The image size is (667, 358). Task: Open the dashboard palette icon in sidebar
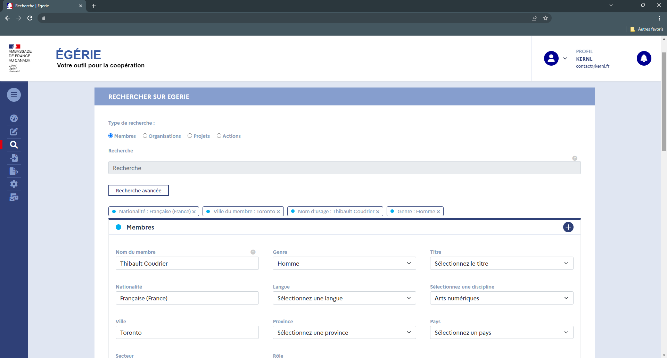click(x=14, y=118)
